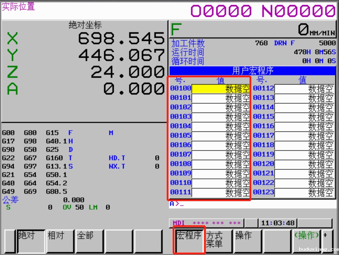Select value cell of macro variable 00111

[221, 193]
